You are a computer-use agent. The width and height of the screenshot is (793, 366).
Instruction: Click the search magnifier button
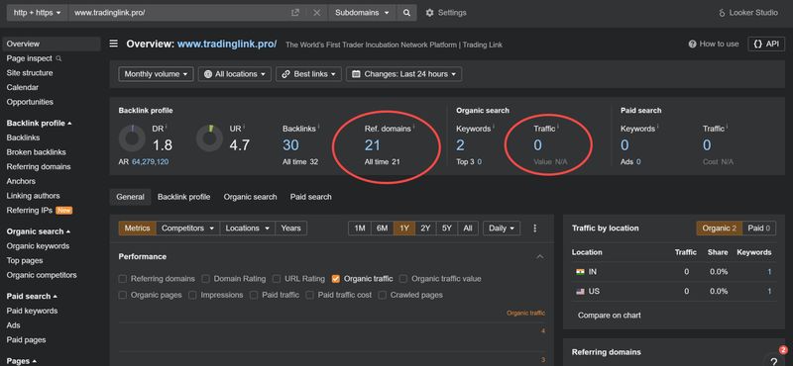tap(406, 13)
